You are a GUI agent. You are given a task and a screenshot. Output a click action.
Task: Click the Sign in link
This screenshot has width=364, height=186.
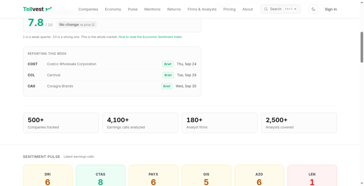[331, 9]
